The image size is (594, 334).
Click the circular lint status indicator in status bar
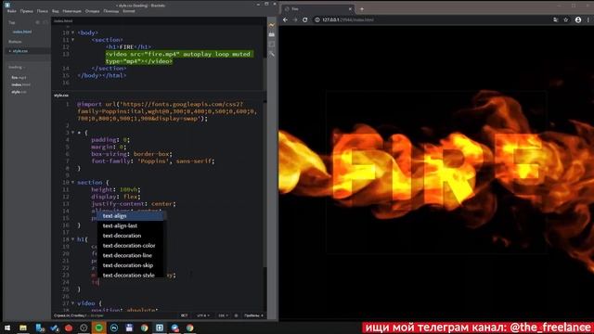236,315
